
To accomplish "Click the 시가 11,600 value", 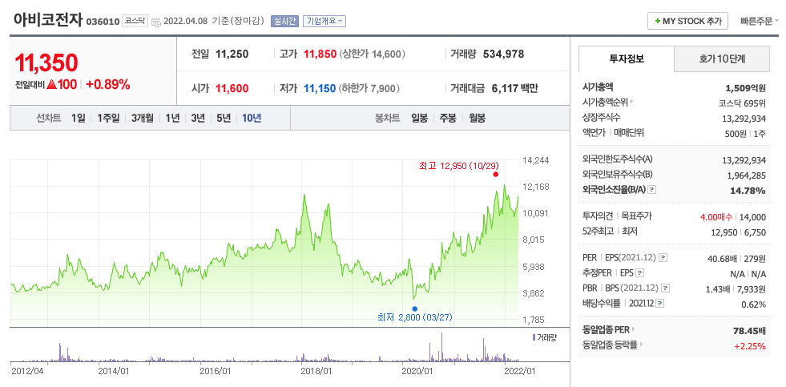I will (x=232, y=89).
